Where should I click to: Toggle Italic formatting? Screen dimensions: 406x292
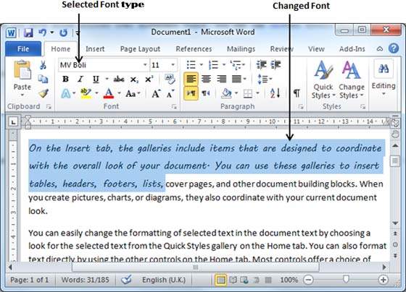[x=80, y=79]
